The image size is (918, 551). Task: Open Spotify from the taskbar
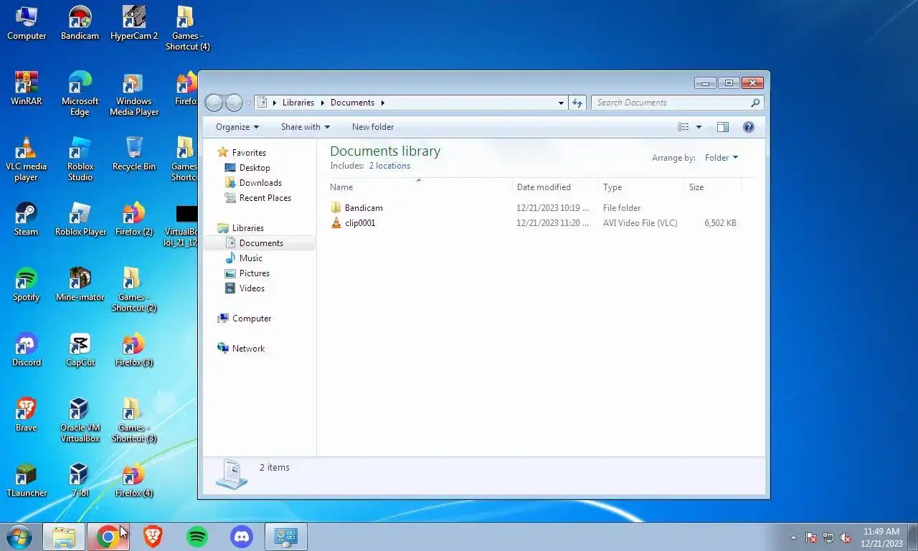(197, 537)
